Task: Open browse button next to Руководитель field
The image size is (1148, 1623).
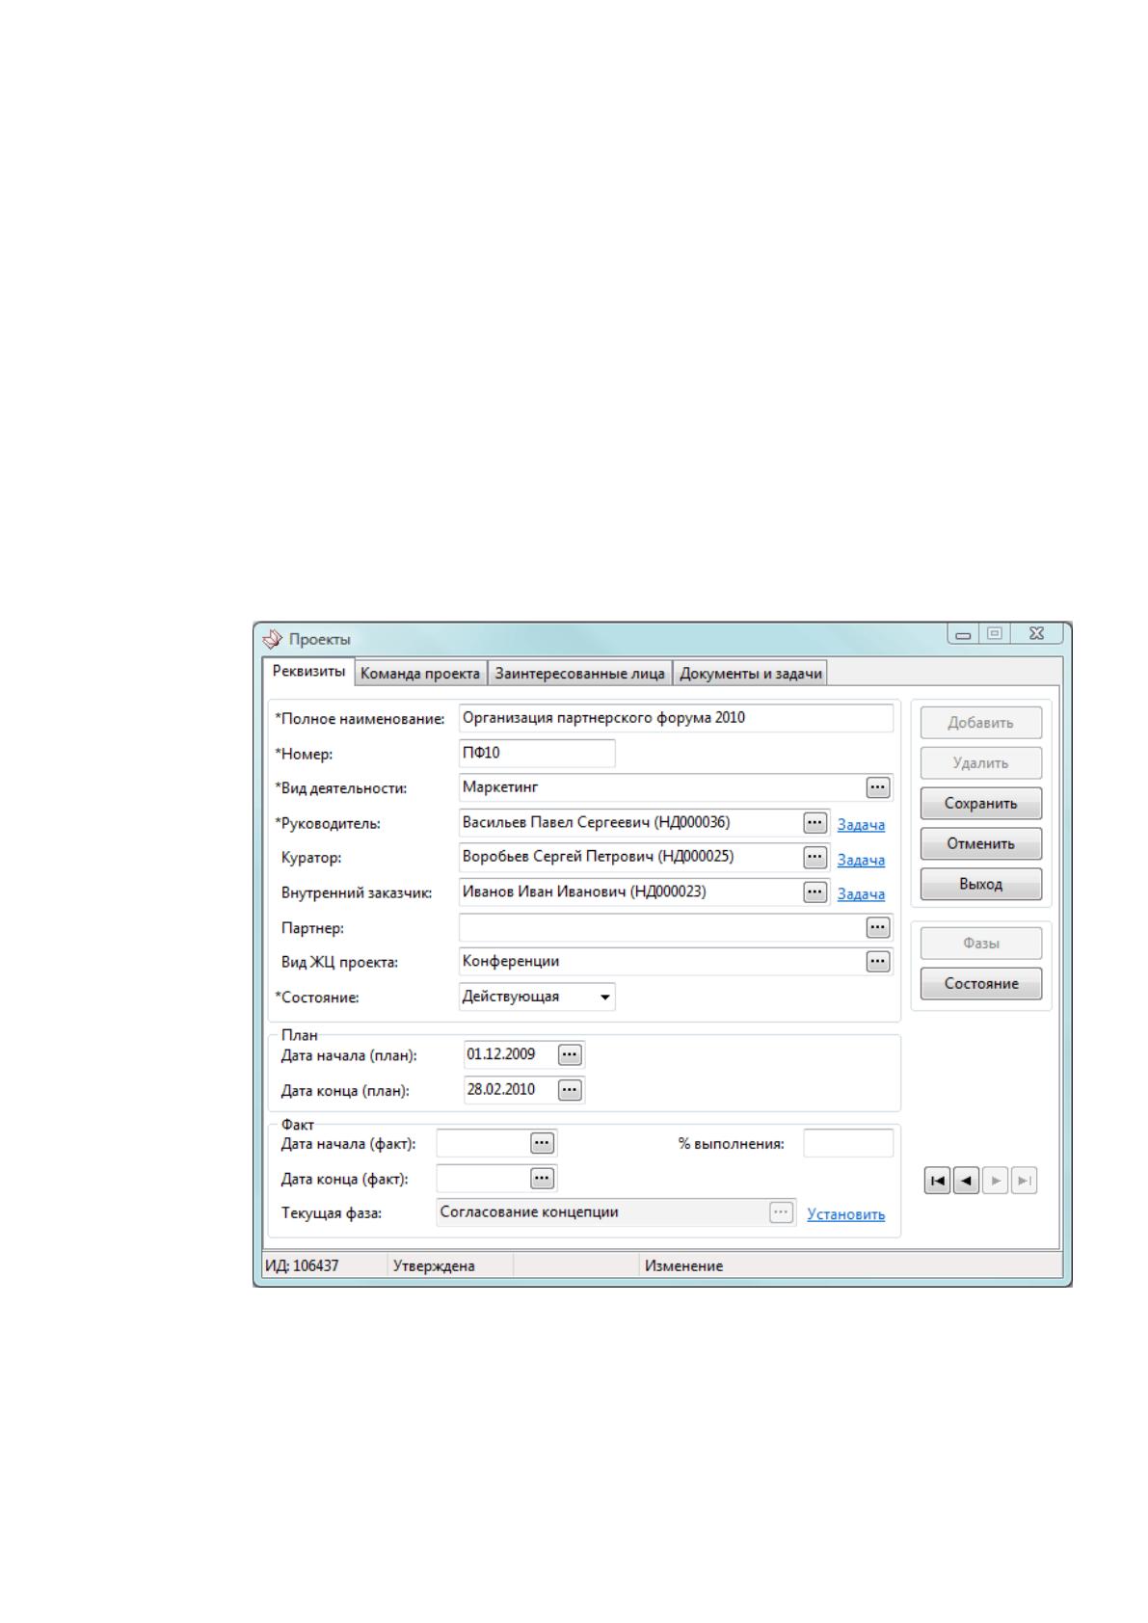Action: 815,822
